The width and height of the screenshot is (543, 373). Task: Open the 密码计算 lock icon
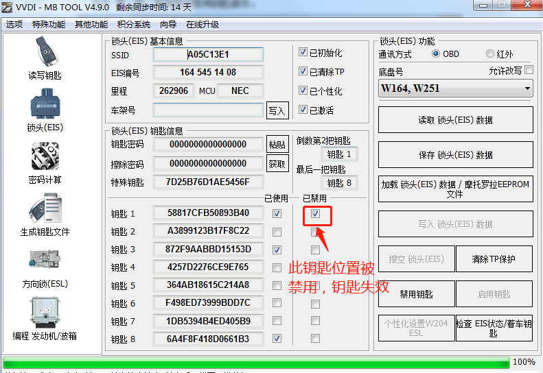(x=45, y=158)
